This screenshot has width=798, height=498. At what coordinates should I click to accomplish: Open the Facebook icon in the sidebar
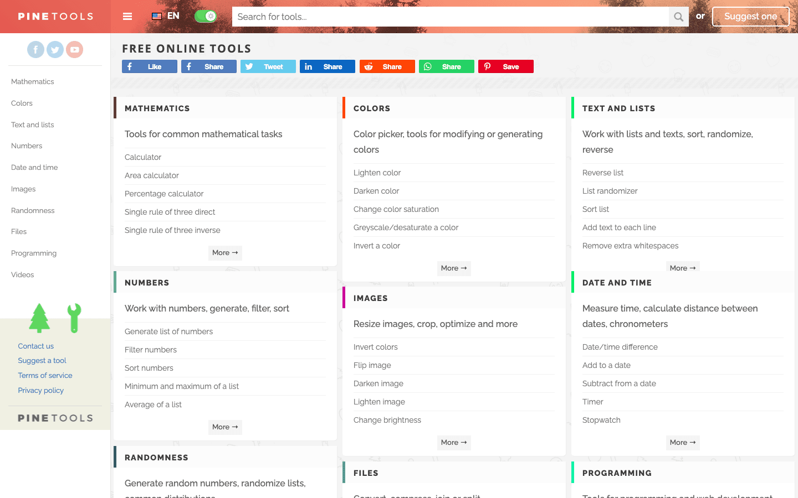[35, 49]
